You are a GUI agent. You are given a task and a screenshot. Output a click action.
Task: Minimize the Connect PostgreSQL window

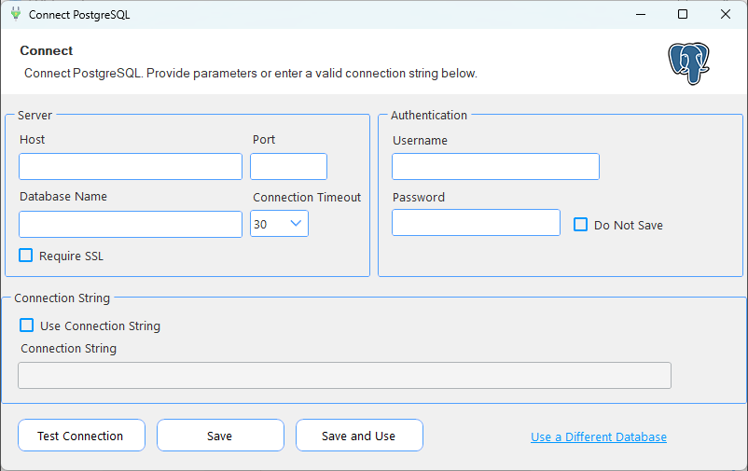point(641,14)
